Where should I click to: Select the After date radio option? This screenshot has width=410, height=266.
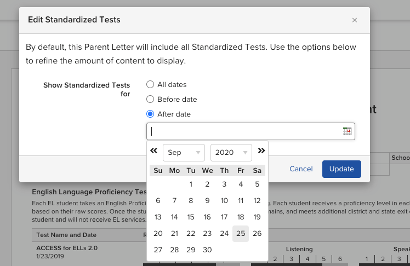click(x=150, y=114)
